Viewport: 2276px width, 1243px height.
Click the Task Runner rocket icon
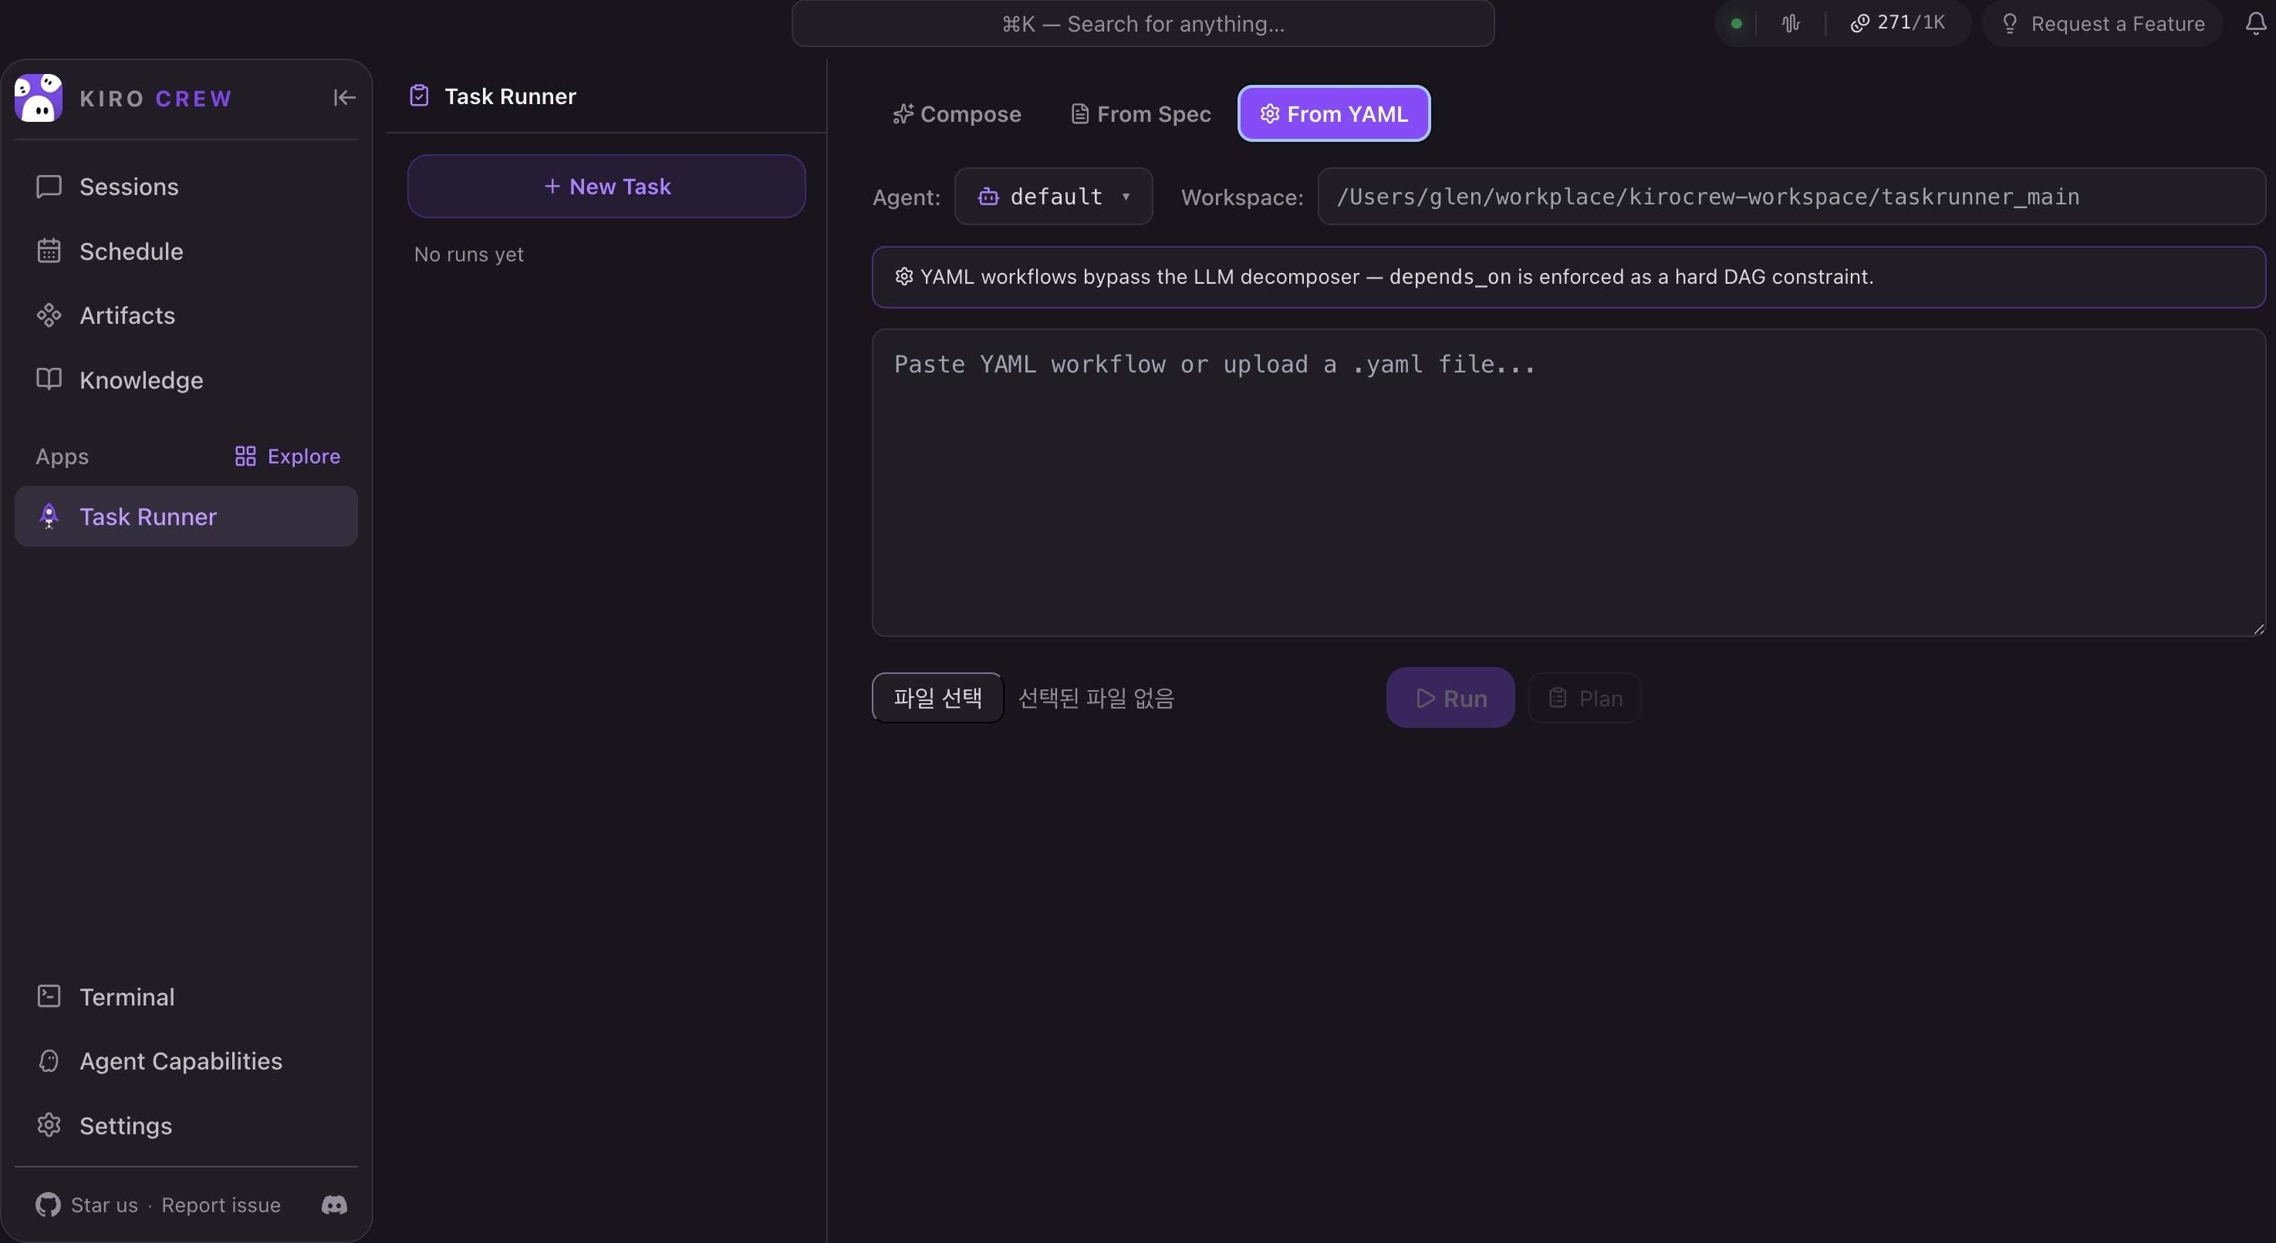point(49,517)
